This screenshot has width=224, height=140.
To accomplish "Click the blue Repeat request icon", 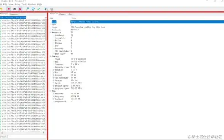I will tap(33, 9).
